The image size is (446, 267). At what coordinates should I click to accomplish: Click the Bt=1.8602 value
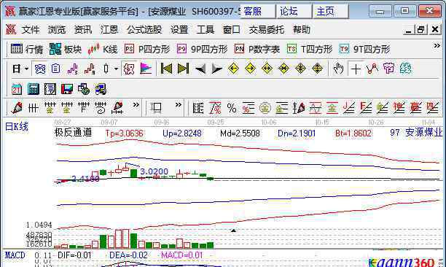(x=353, y=133)
